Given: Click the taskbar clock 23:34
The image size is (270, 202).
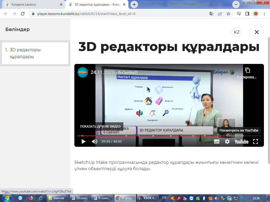Looking at the screenshot, I should (x=256, y=198).
